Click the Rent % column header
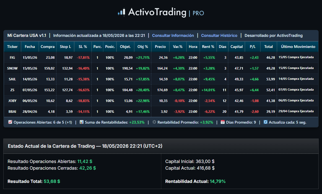322x194 pixels. [208, 47]
